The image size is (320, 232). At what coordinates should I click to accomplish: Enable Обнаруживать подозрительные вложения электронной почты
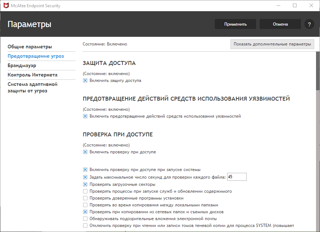(x=85, y=219)
